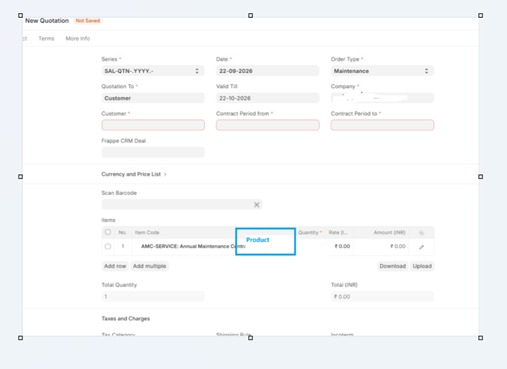Click the Company field
Viewport: 507px width, 369px height.
[382, 98]
